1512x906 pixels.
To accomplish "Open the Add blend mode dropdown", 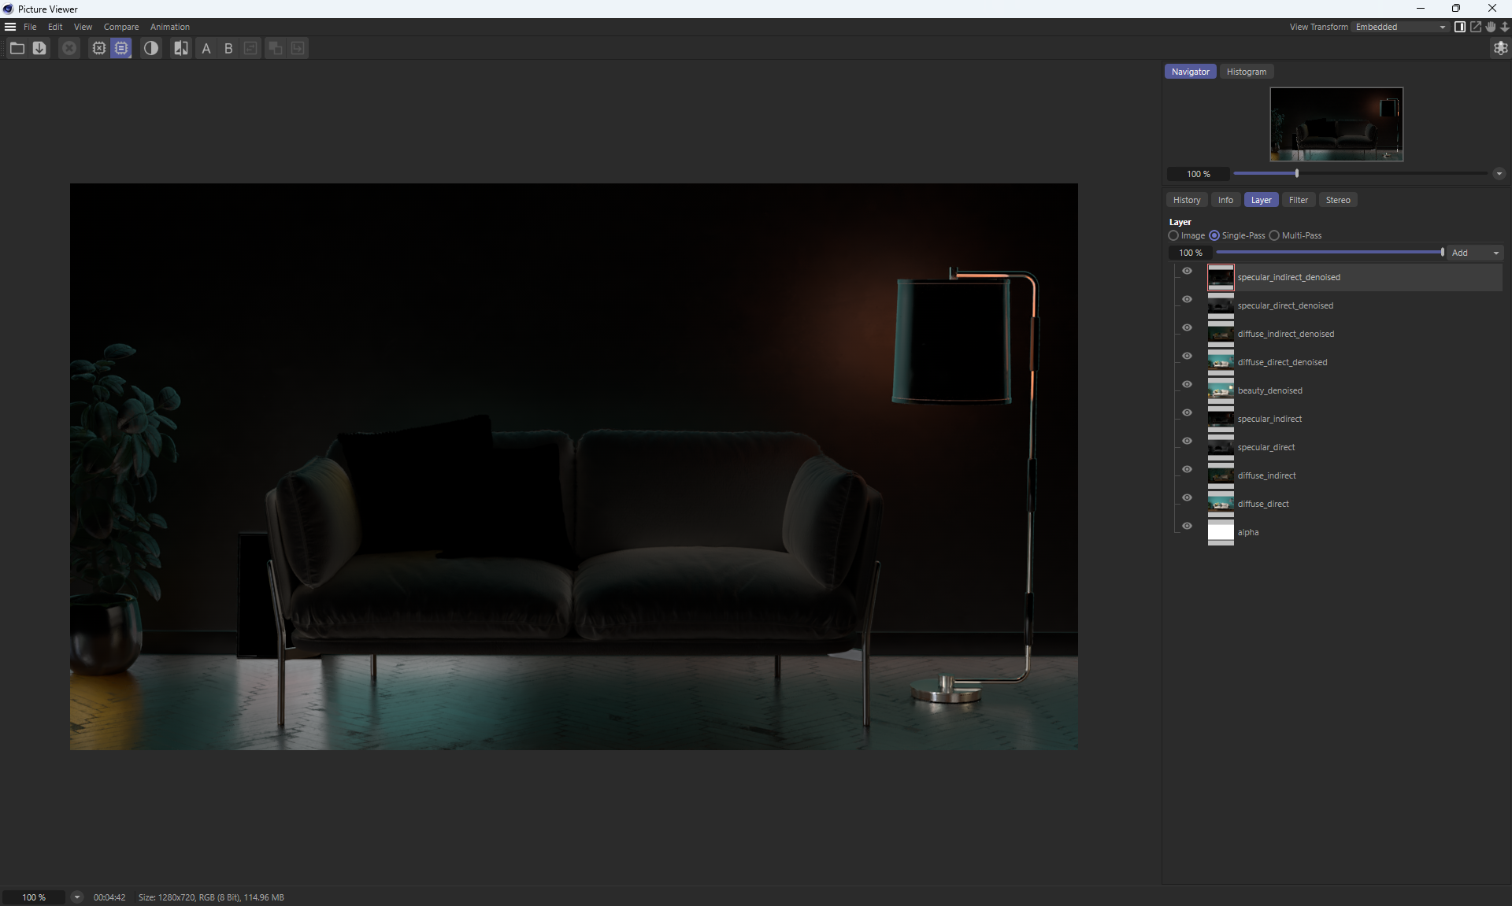I will coord(1475,253).
